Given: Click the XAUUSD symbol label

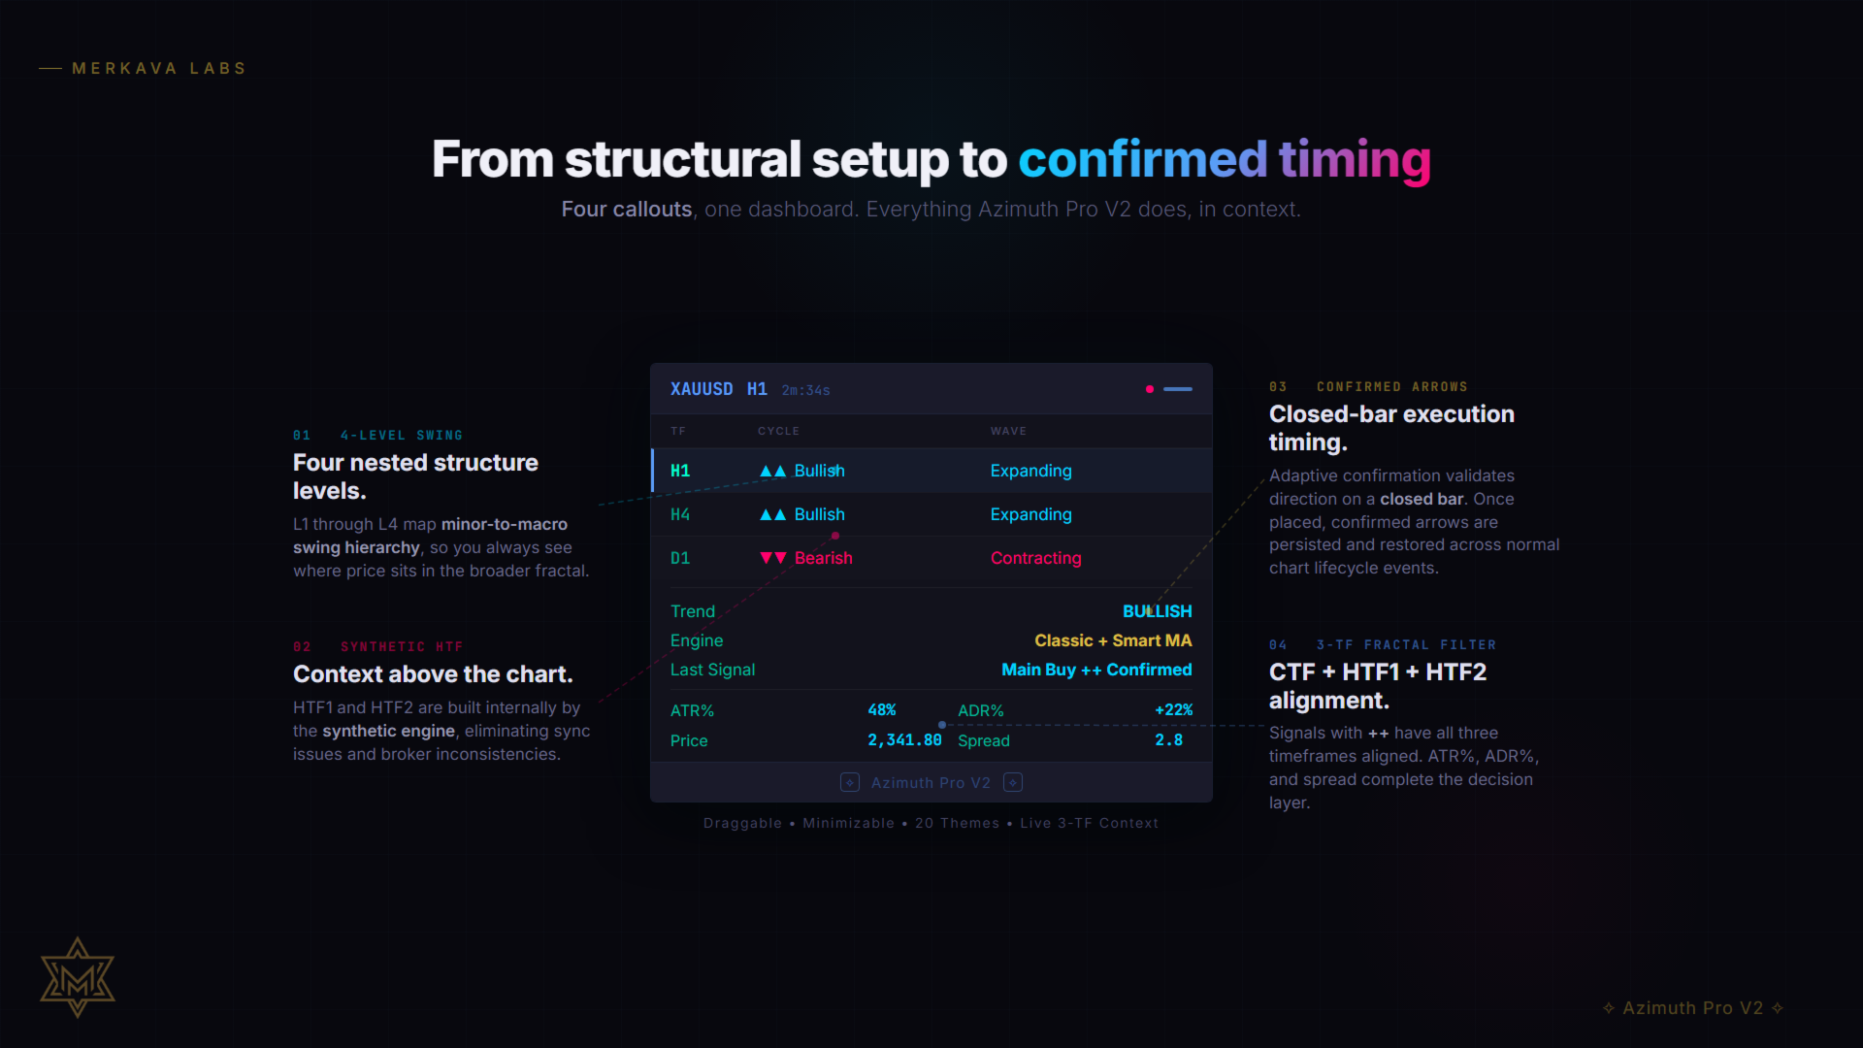Looking at the screenshot, I should point(702,389).
